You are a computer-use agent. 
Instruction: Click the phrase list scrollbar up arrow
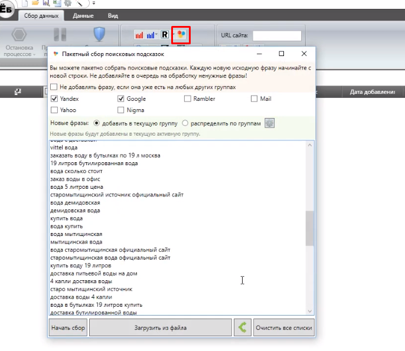click(310, 145)
